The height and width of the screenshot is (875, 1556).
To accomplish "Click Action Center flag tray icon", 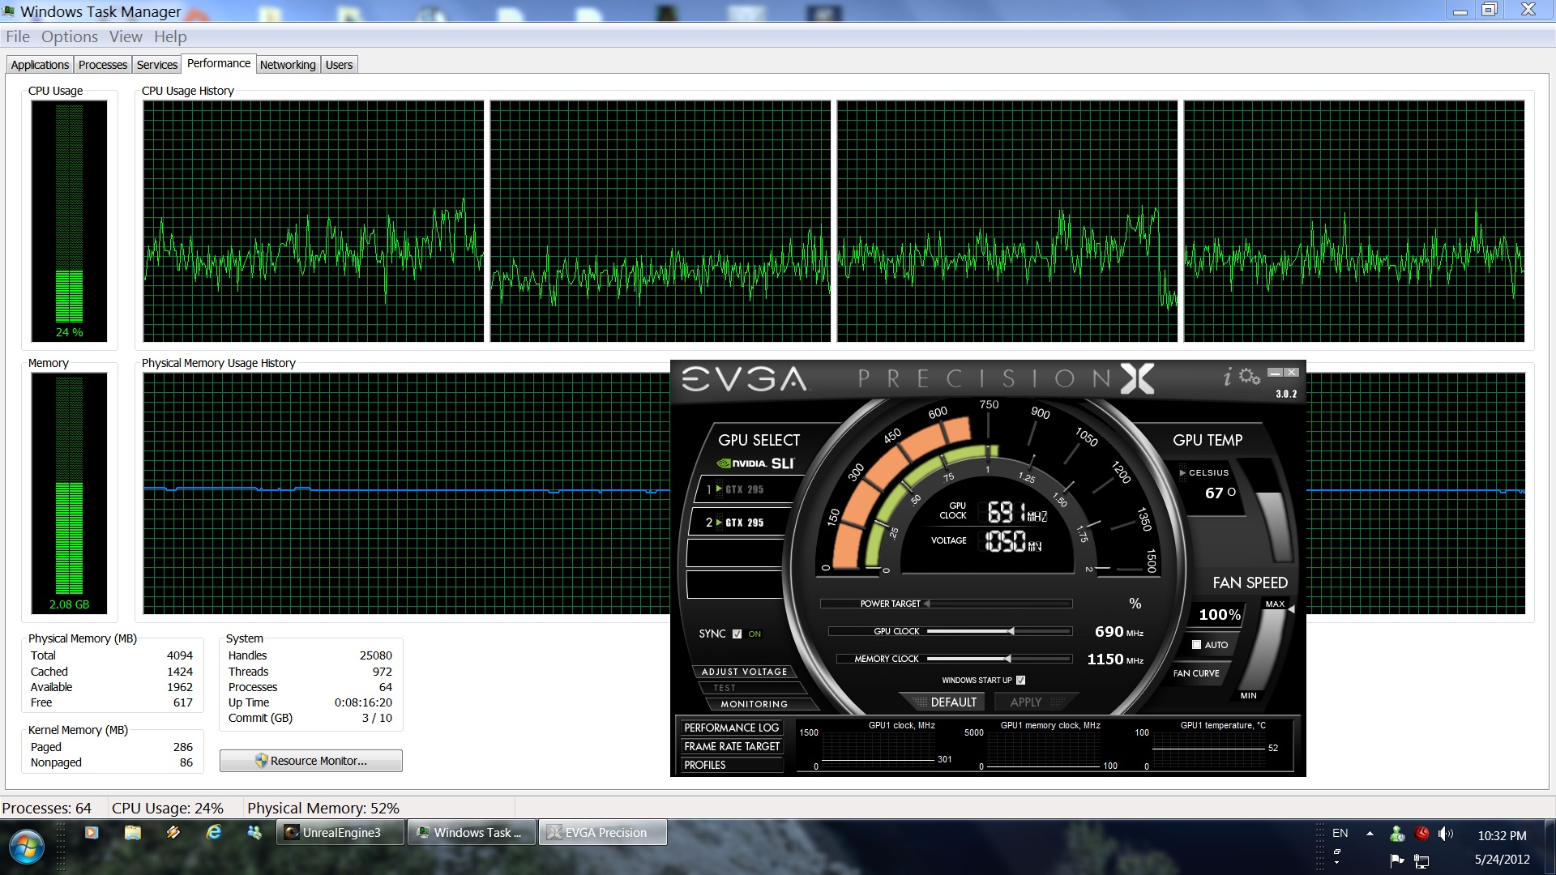I will 1396,860.
